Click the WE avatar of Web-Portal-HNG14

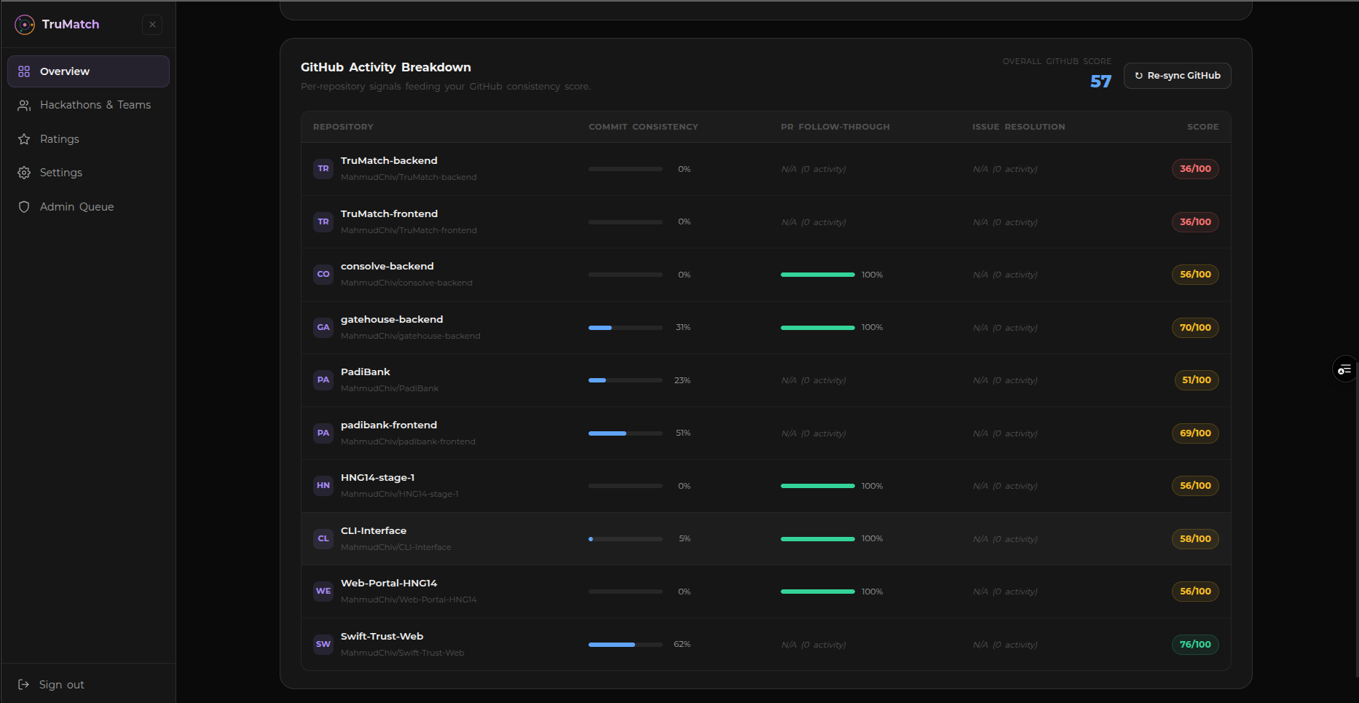tap(323, 592)
